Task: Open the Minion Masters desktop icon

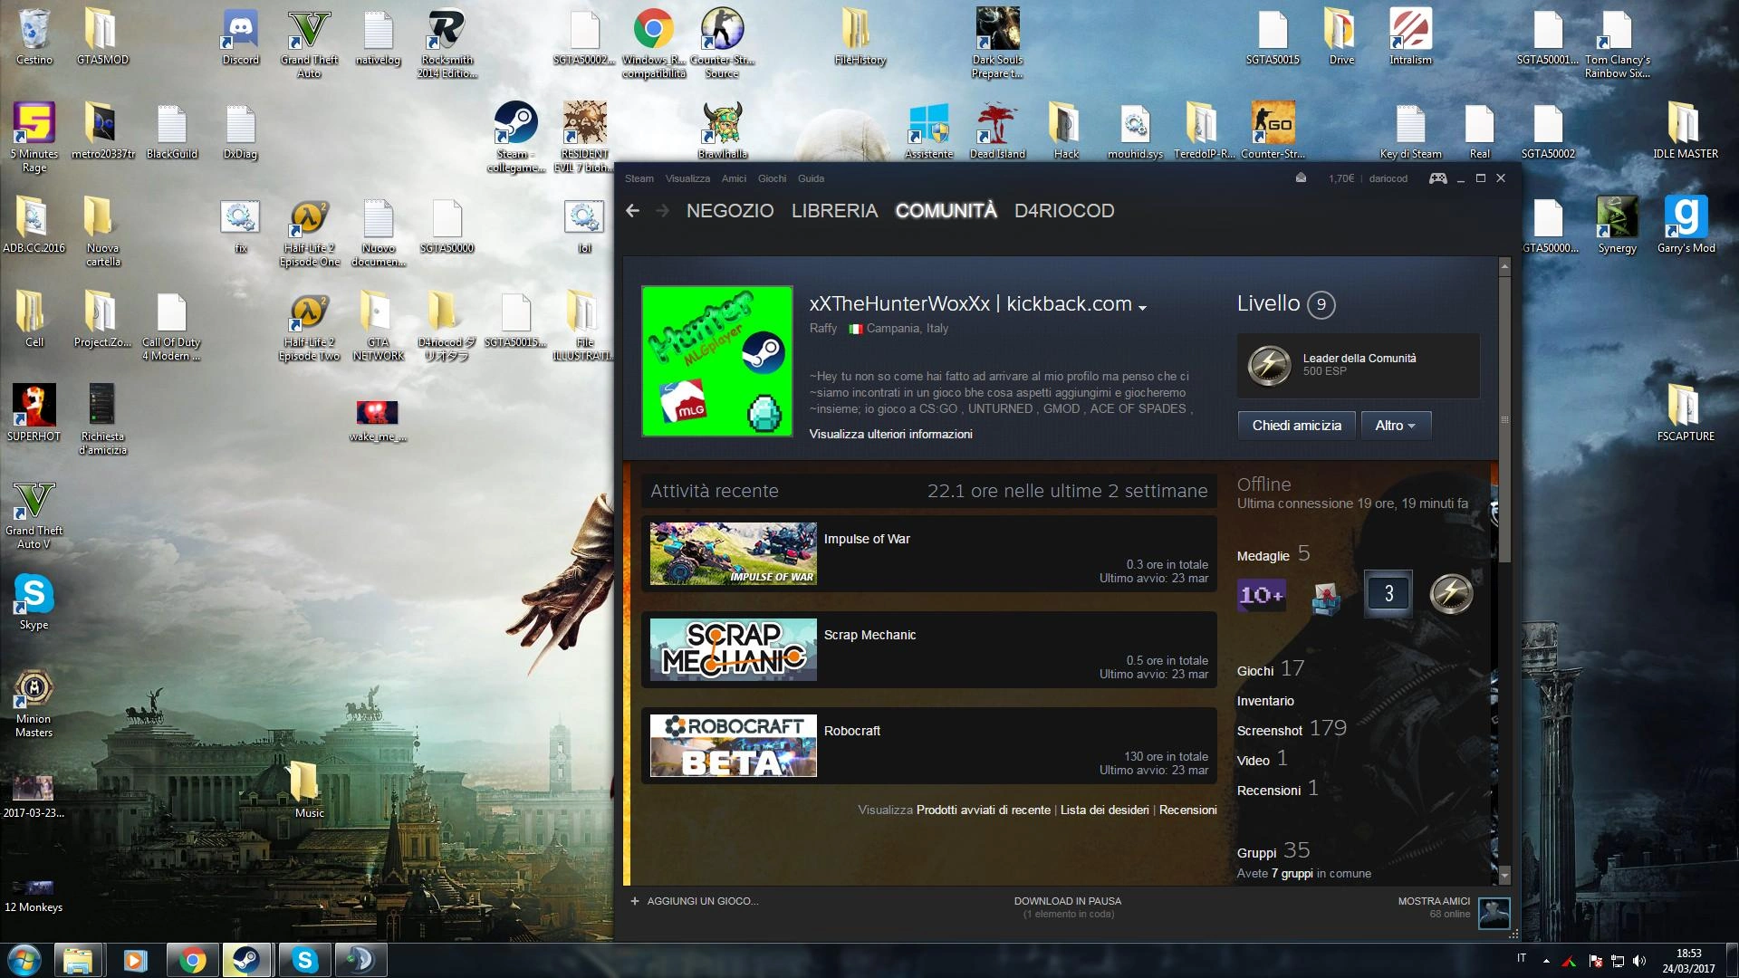Action: coord(34,703)
